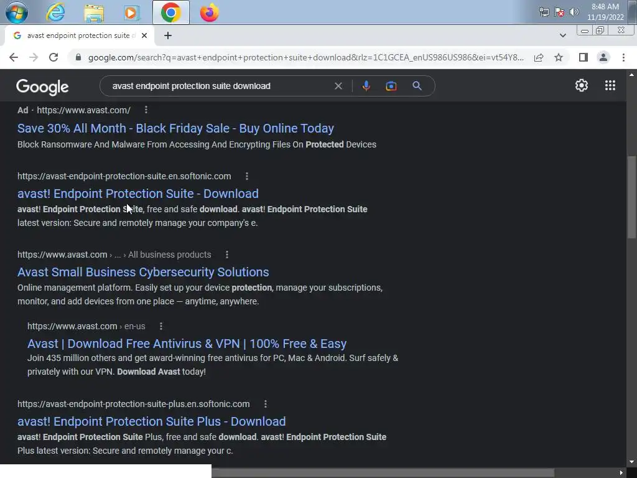This screenshot has height=478, width=637.
Task: Open more options for the Avast ad result
Action: click(x=146, y=110)
